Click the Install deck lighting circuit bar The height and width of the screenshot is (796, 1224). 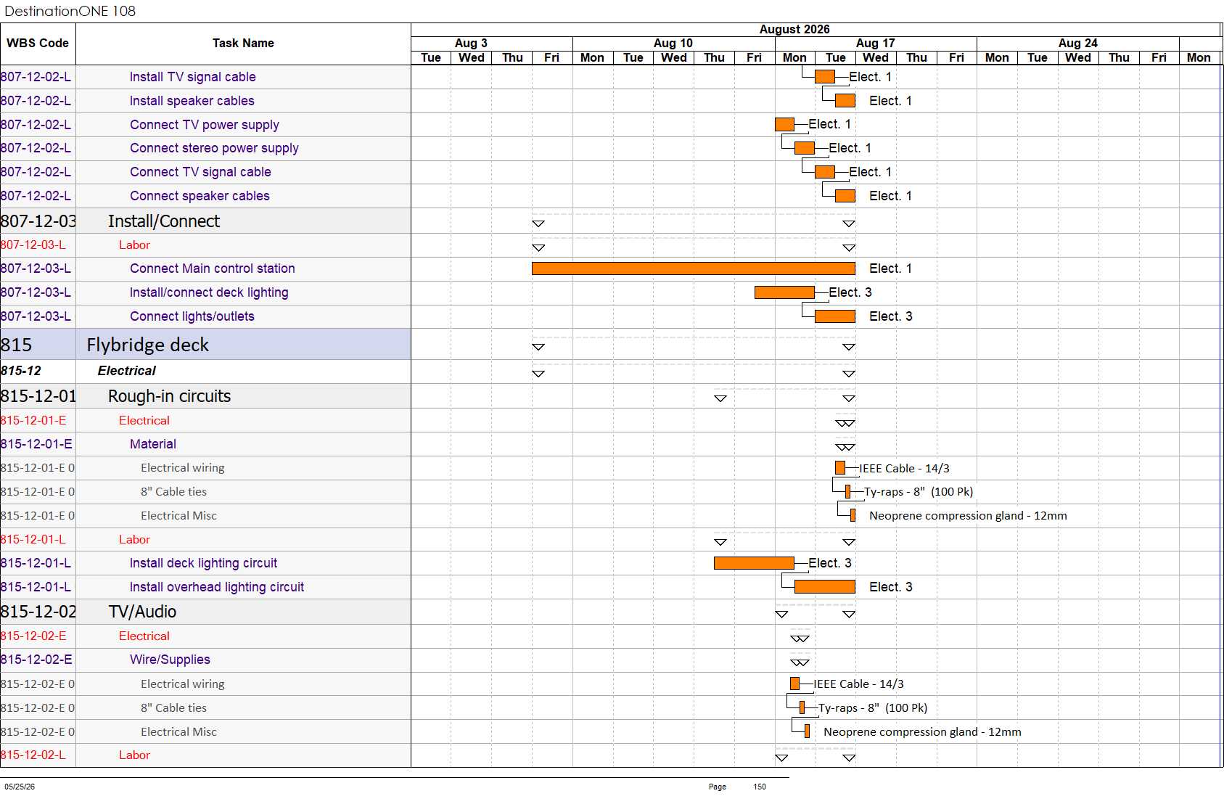[x=754, y=563]
